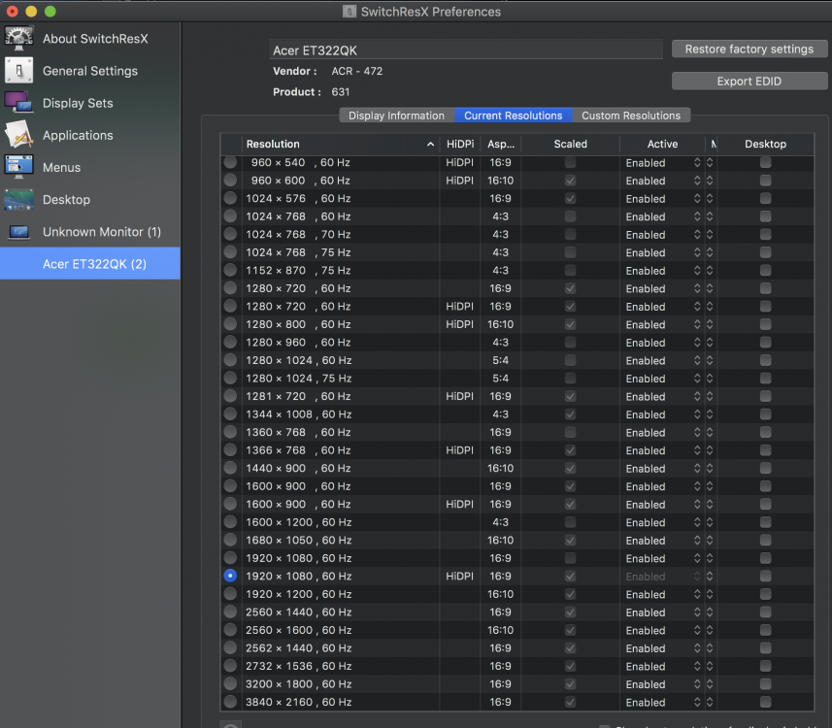Screen dimensions: 832x728
Task: Switch to Display Information tab
Action: point(396,116)
